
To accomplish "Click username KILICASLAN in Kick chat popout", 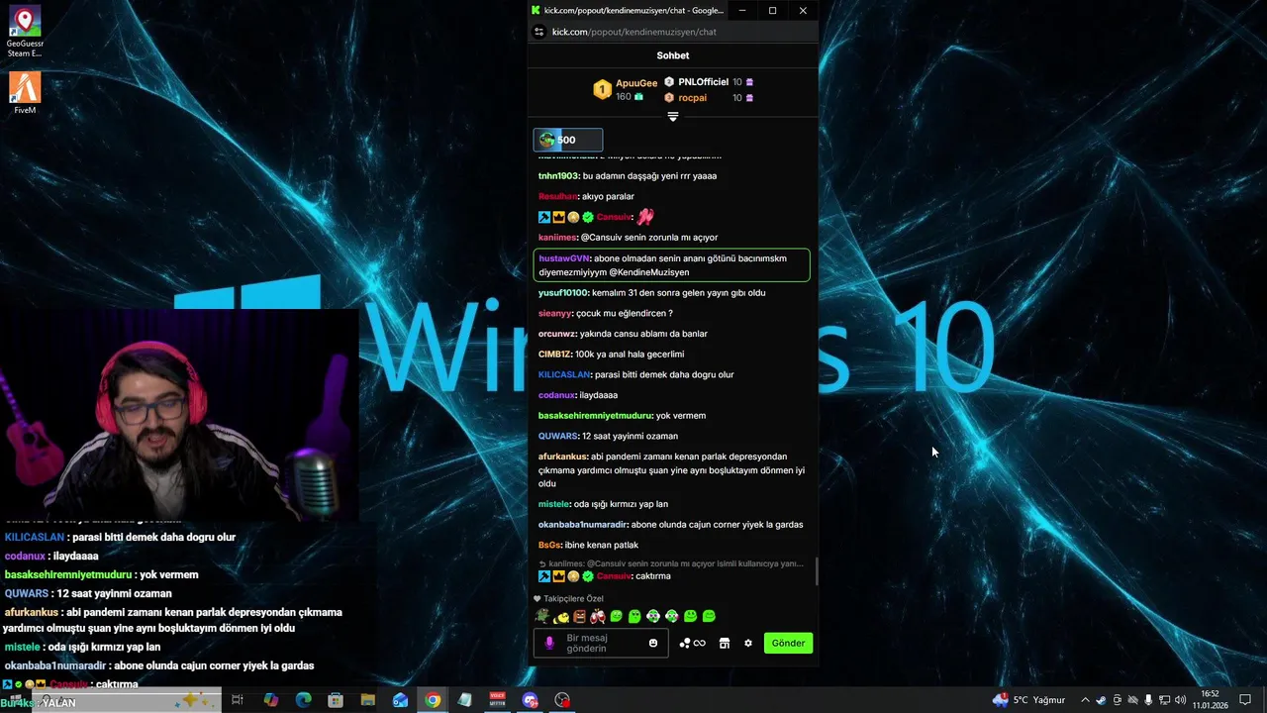I will click(564, 375).
